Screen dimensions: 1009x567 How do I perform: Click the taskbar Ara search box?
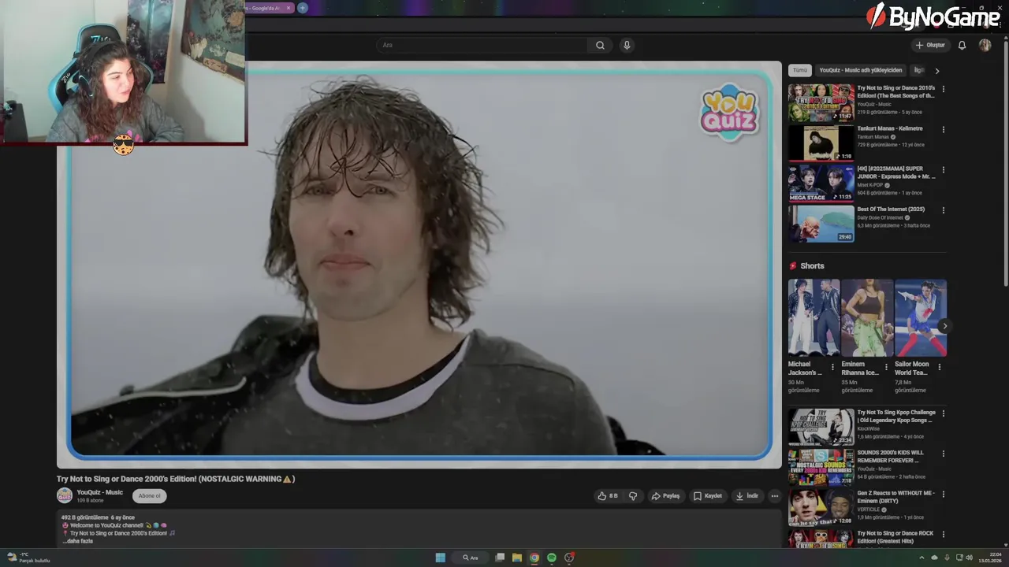click(471, 558)
